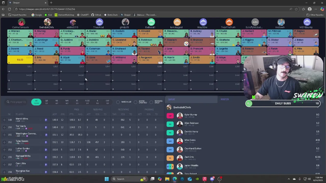Open the notes icon for Tyjae Spears
The image size is (326, 183).
(46, 142)
